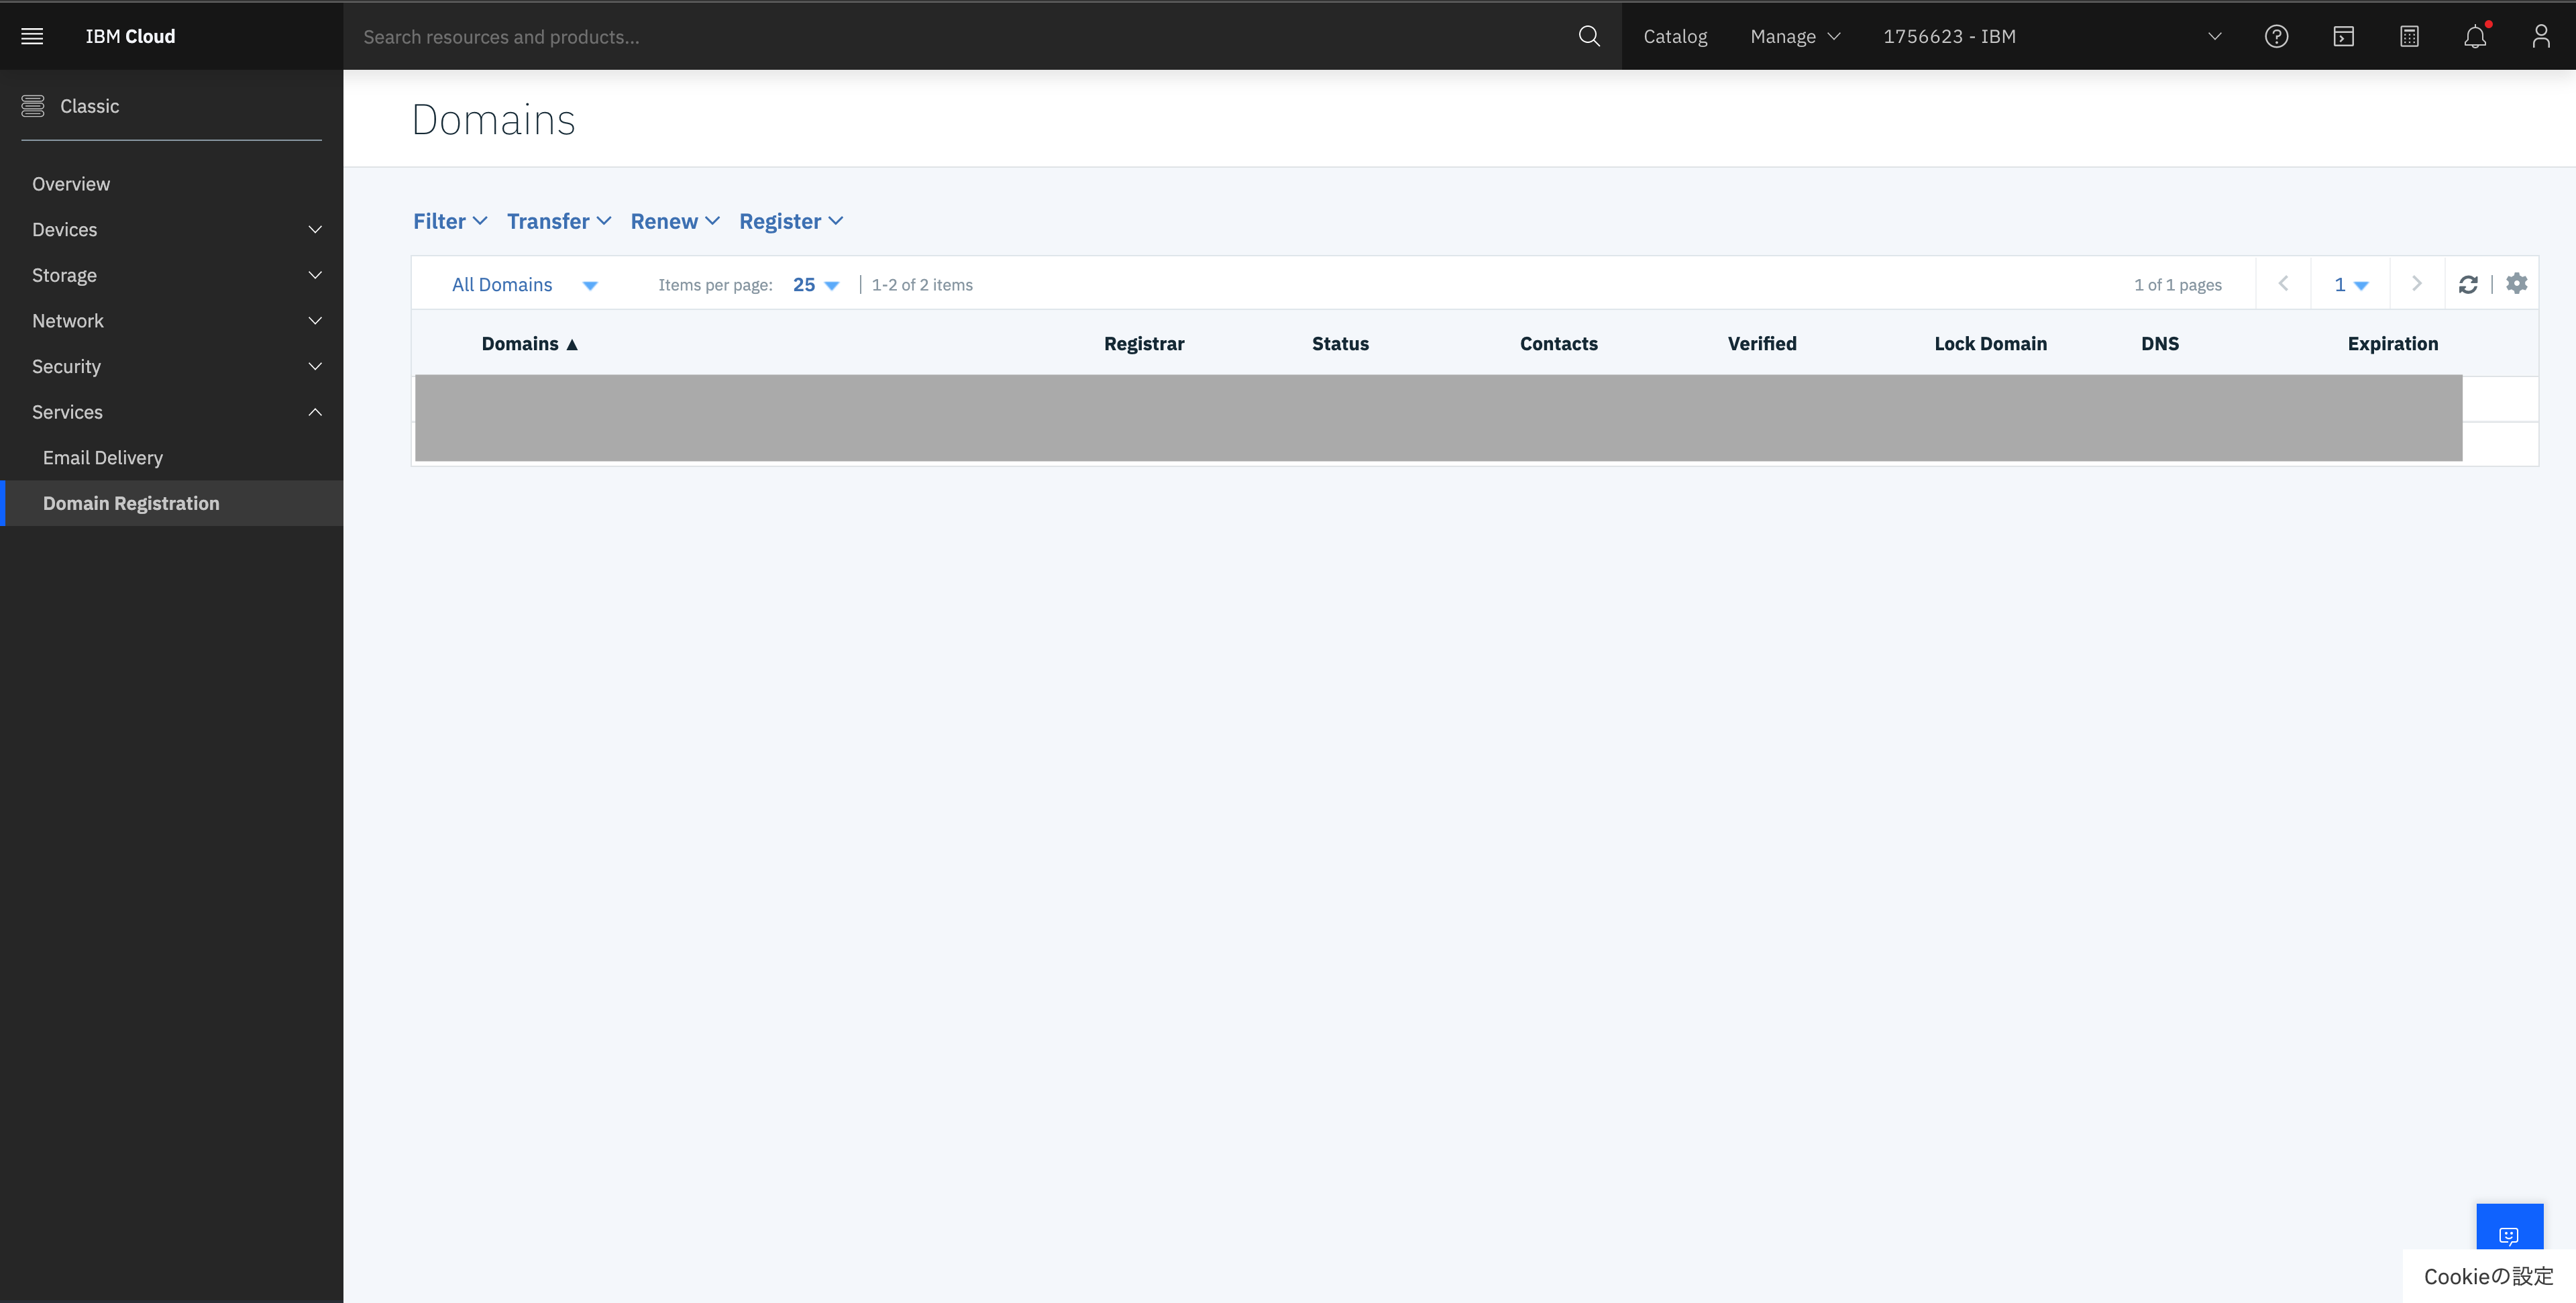Select Email Delivery in sidebar

tap(102, 458)
